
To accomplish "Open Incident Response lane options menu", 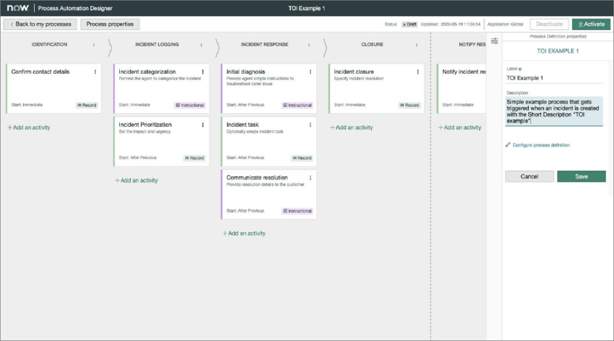I will pyautogui.click(x=309, y=45).
